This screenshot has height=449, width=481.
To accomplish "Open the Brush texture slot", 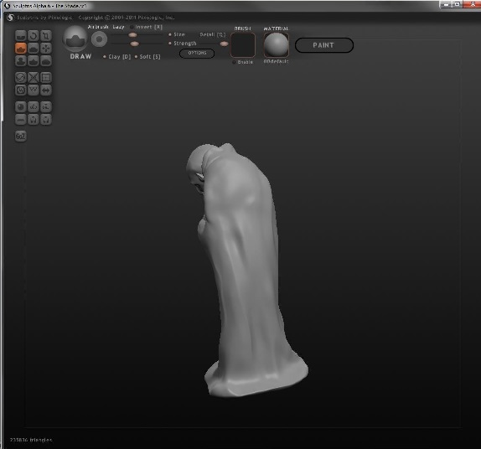I will click(243, 45).
